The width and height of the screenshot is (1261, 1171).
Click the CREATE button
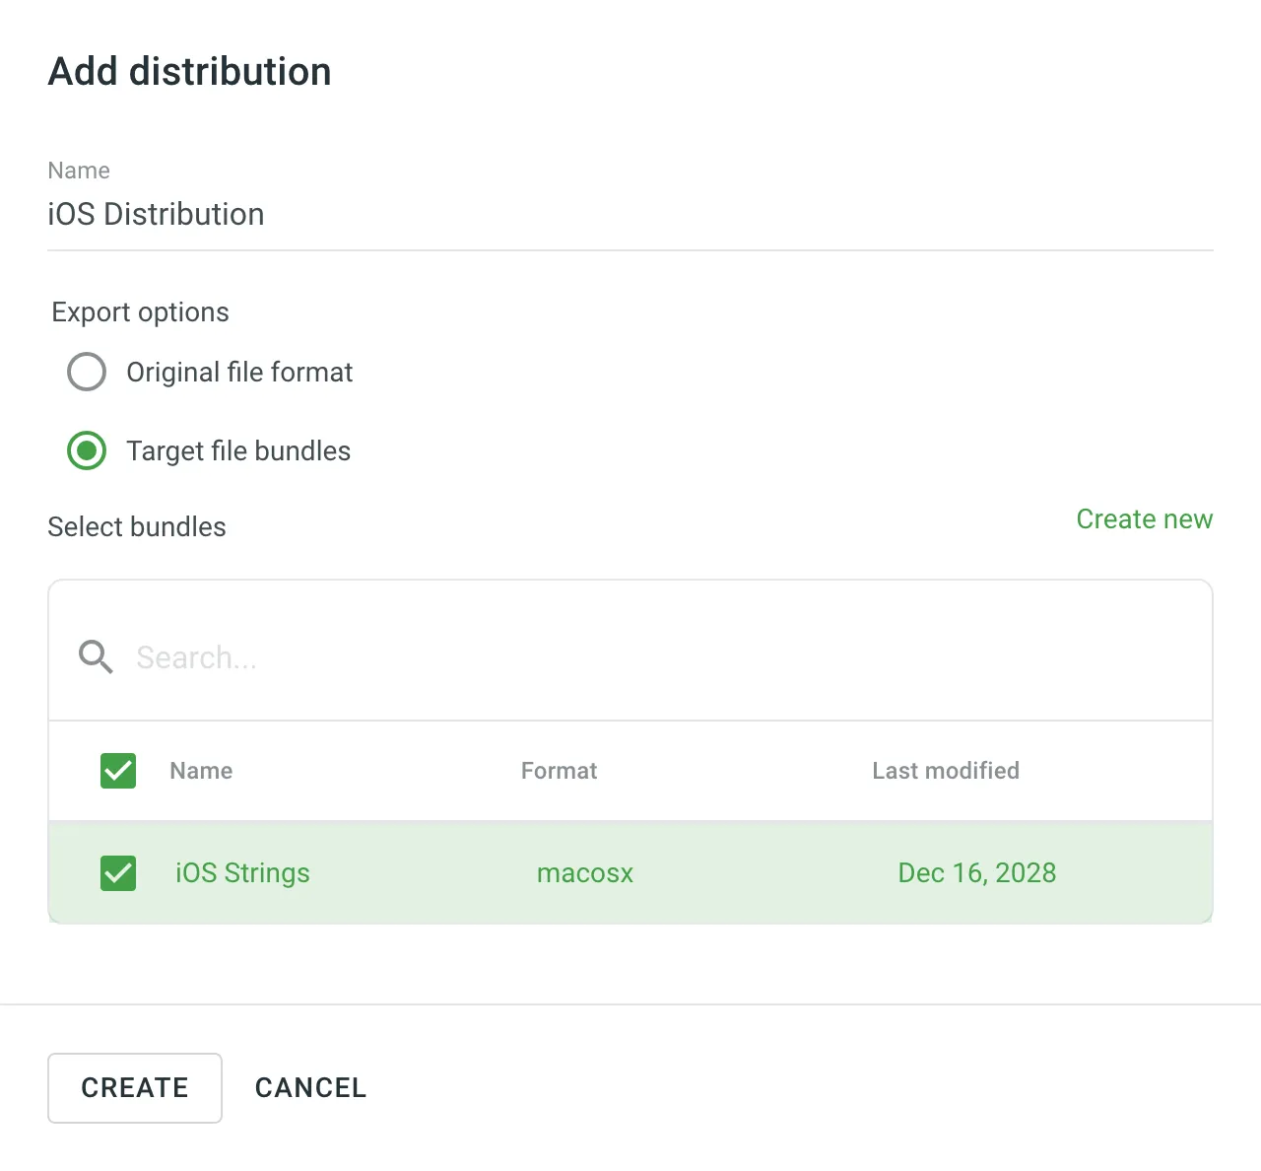point(134,1087)
